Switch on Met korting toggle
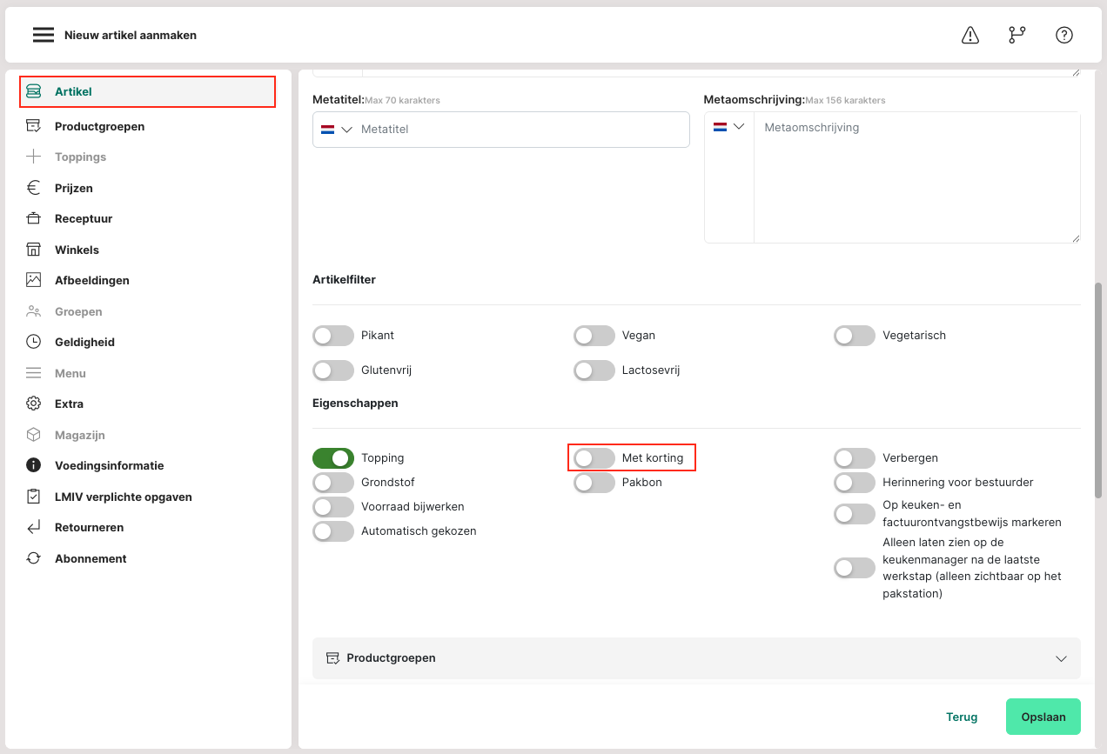The width and height of the screenshot is (1107, 754). pyautogui.click(x=594, y=458)
